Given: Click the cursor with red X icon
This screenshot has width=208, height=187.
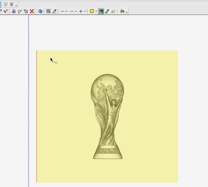Looking at the screenshot, I should pos(6,11).
